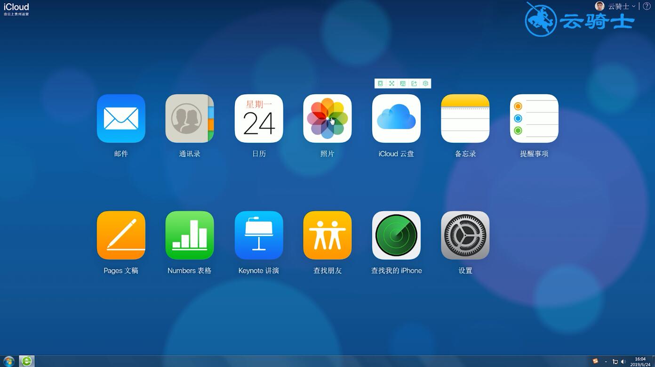
Task: Open the Calendar (日历) app icon
Action: coord(259,118)
